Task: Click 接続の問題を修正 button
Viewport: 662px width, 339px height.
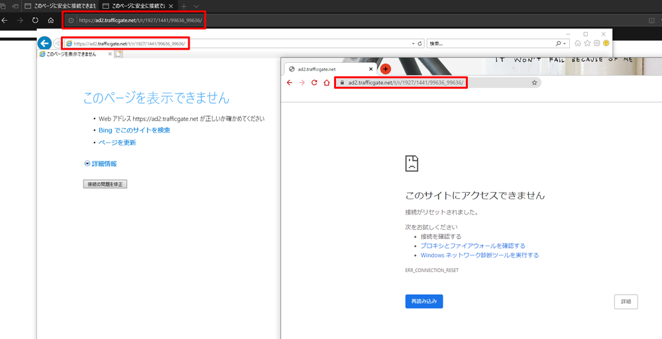Action: (105, 184)
